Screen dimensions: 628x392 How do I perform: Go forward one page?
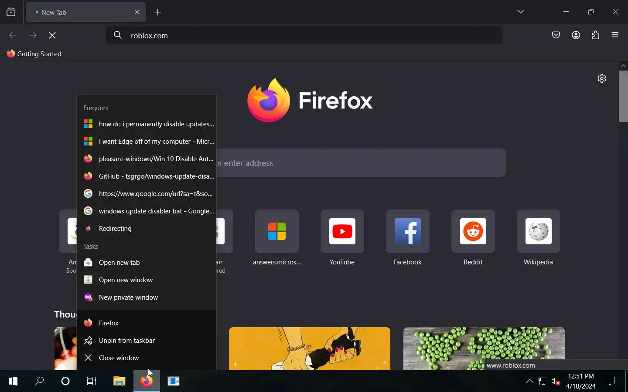click(33, 35)
